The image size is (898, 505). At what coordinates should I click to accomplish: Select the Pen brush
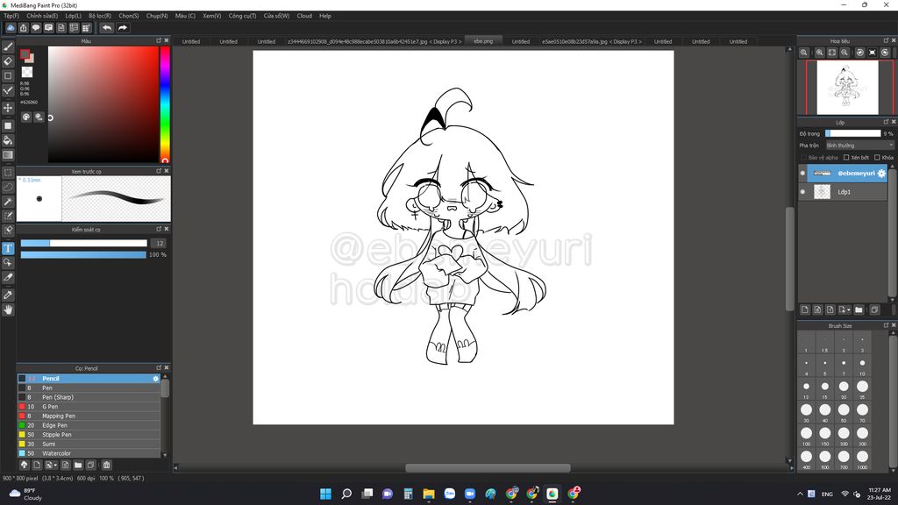[89, 388]
